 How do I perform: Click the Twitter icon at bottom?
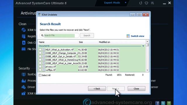point(163,103)
